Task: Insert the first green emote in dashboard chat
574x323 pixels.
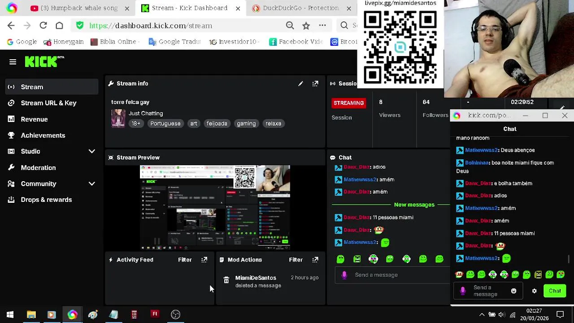Action: pos(340,259)
